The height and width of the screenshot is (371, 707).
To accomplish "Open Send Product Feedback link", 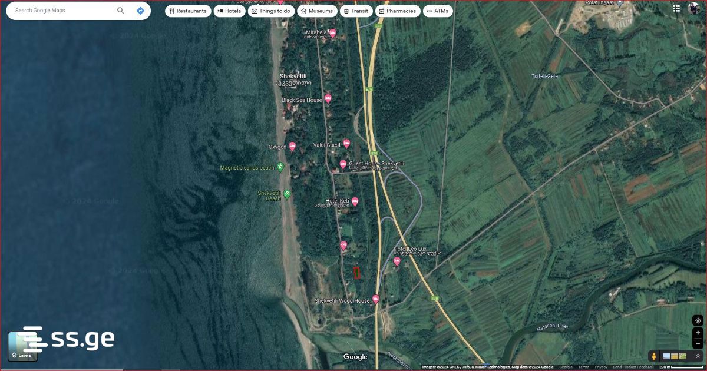I will (633, 367).
